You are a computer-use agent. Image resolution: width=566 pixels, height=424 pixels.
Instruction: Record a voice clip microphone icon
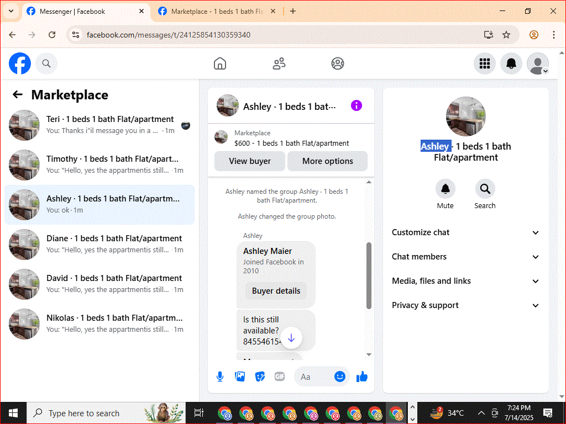click(x=220, y=377)
